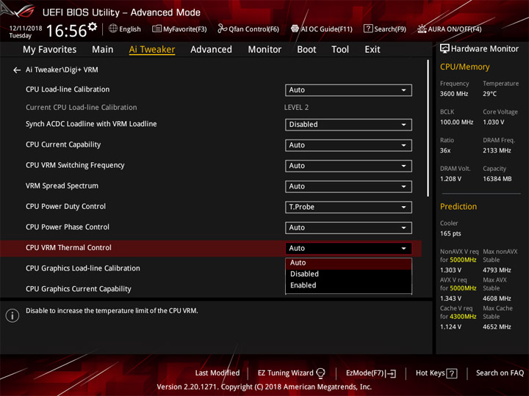Viewport: 529px width, 396px height.
Task: Click the Hot Keys question mark icon
Action: [x=452, y=373]
